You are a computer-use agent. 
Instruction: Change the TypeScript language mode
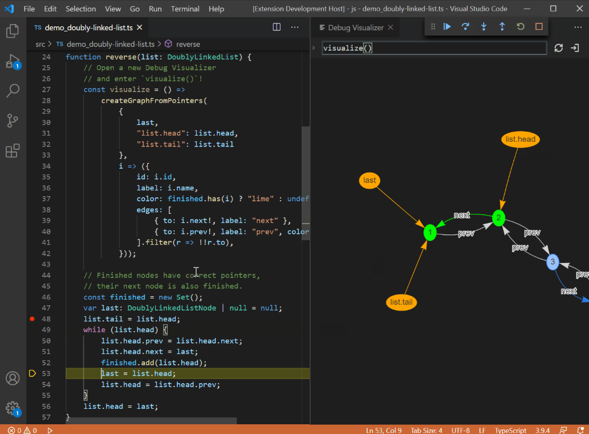tap(510, 430)
